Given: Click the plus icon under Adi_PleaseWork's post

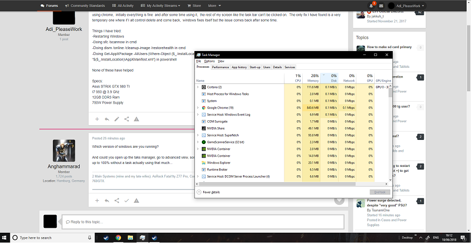Looking at the screenshot, I should (x=97, y=119).
